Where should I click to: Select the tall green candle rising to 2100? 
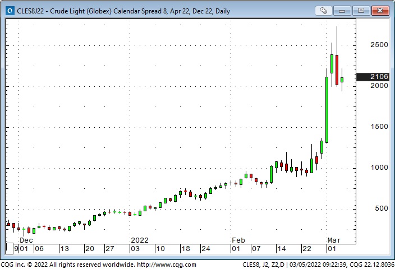pyautogui.click(x=327, y=110)
